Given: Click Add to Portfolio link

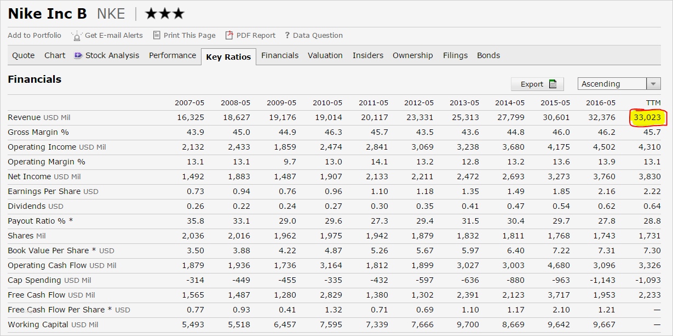Looking at the screenshot, I should [x=34, y=35].
